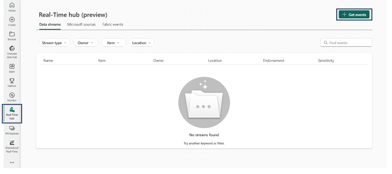Click the Sensitivity column header

326,61
